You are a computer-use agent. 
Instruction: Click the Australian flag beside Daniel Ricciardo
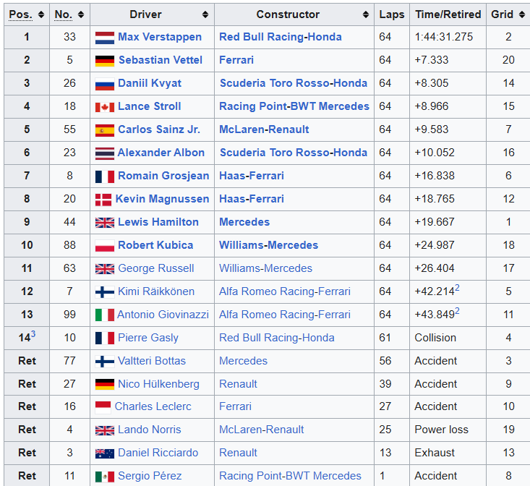pyautogui.click(x=105, y=453)
